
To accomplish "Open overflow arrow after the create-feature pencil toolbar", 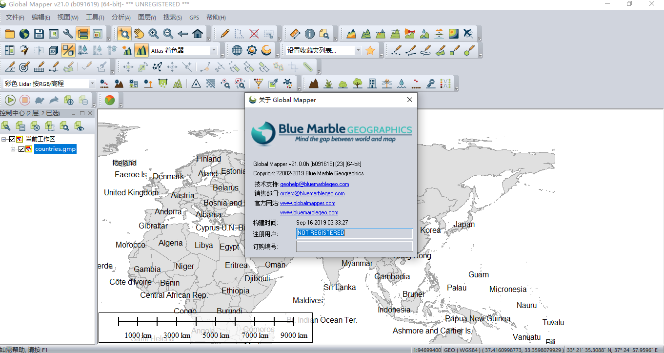I will pos(481,54).
